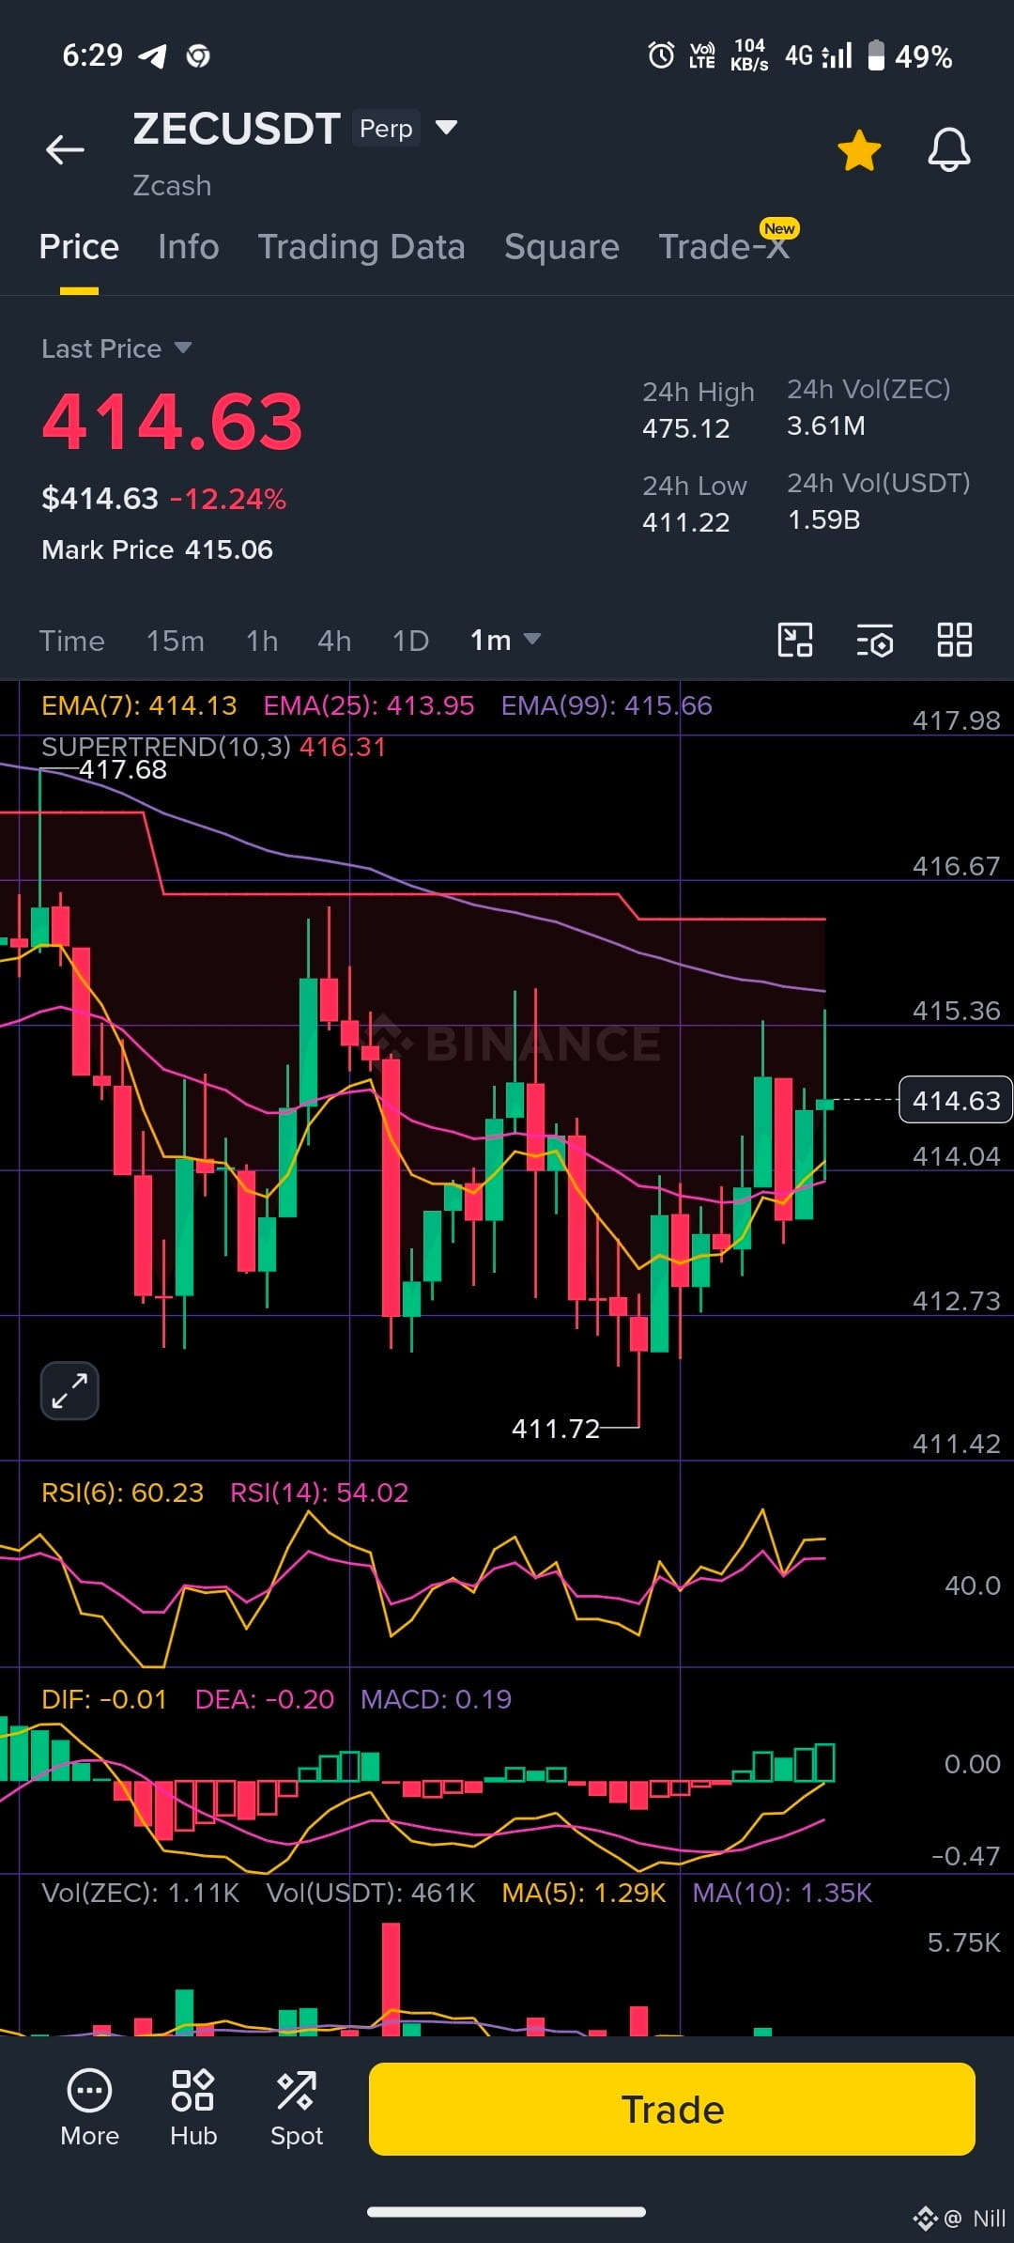This screenshot has height=2243, width=1014.
Task: Tap the -12.24% change value
Action: tap(228, 499)
